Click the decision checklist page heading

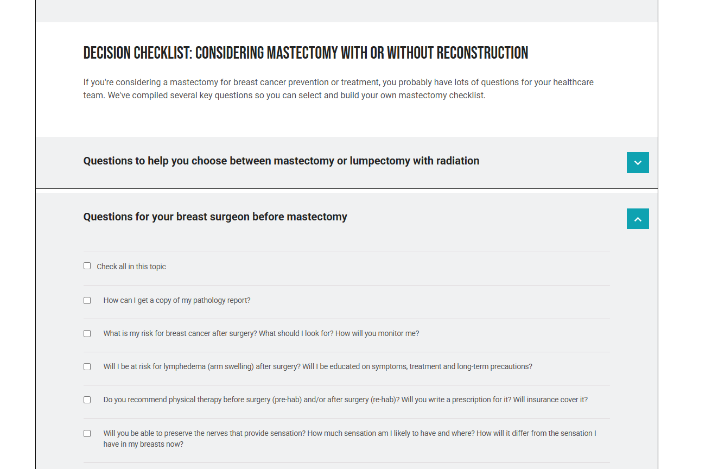tap(305, 53)
